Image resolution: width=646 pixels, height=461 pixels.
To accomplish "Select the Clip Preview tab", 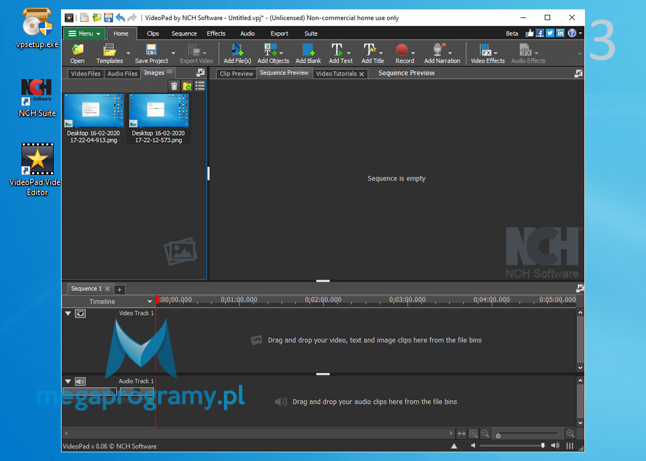I will 236,74.
